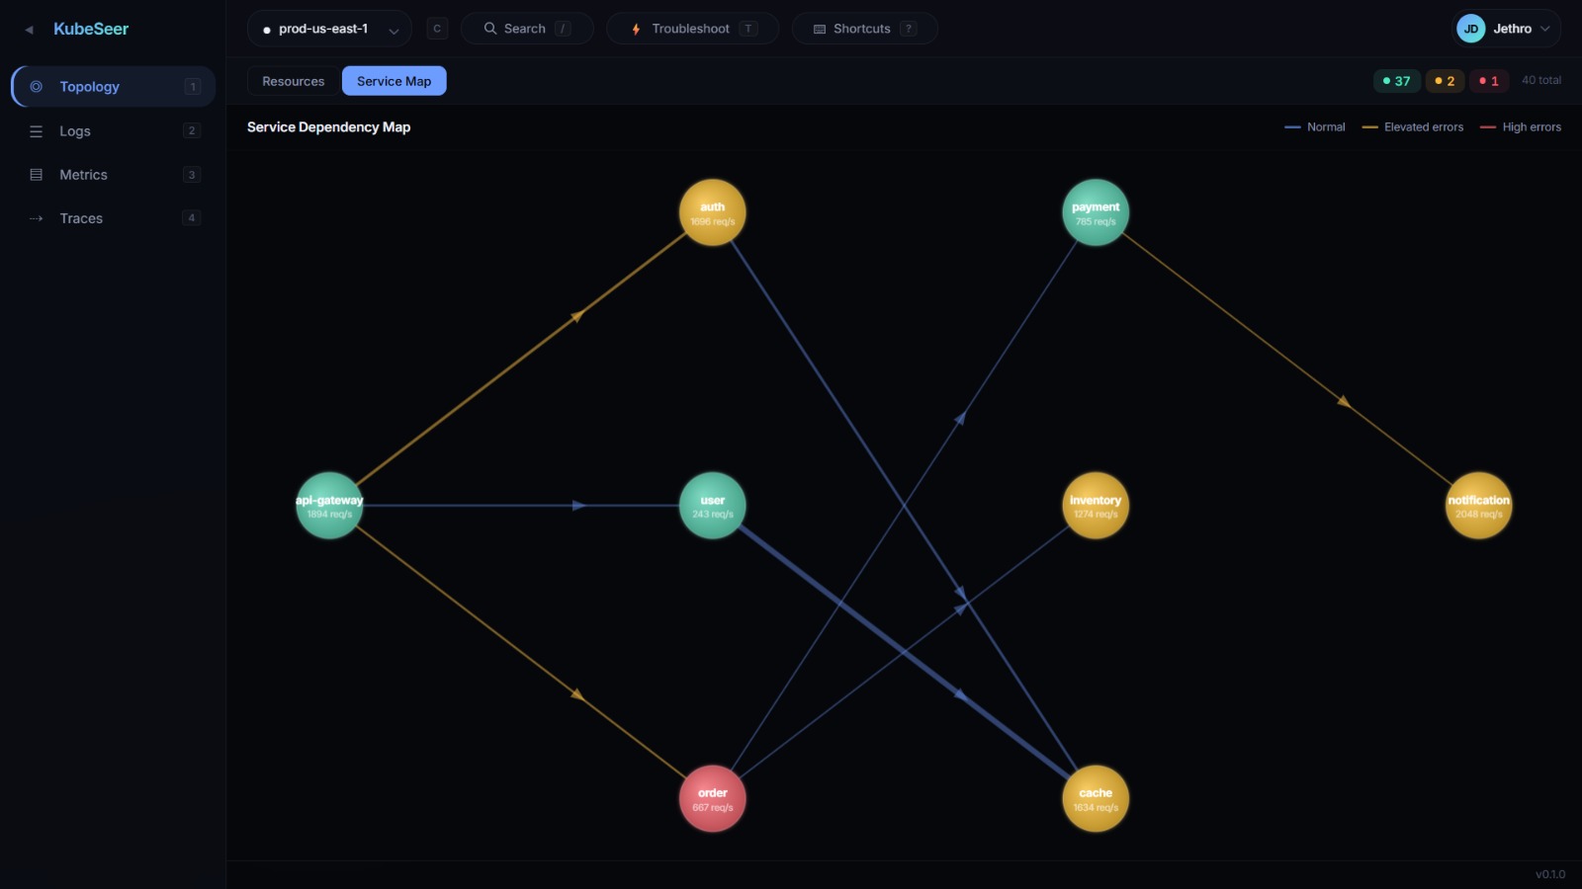Select the cache service node

coord(1096,798)
